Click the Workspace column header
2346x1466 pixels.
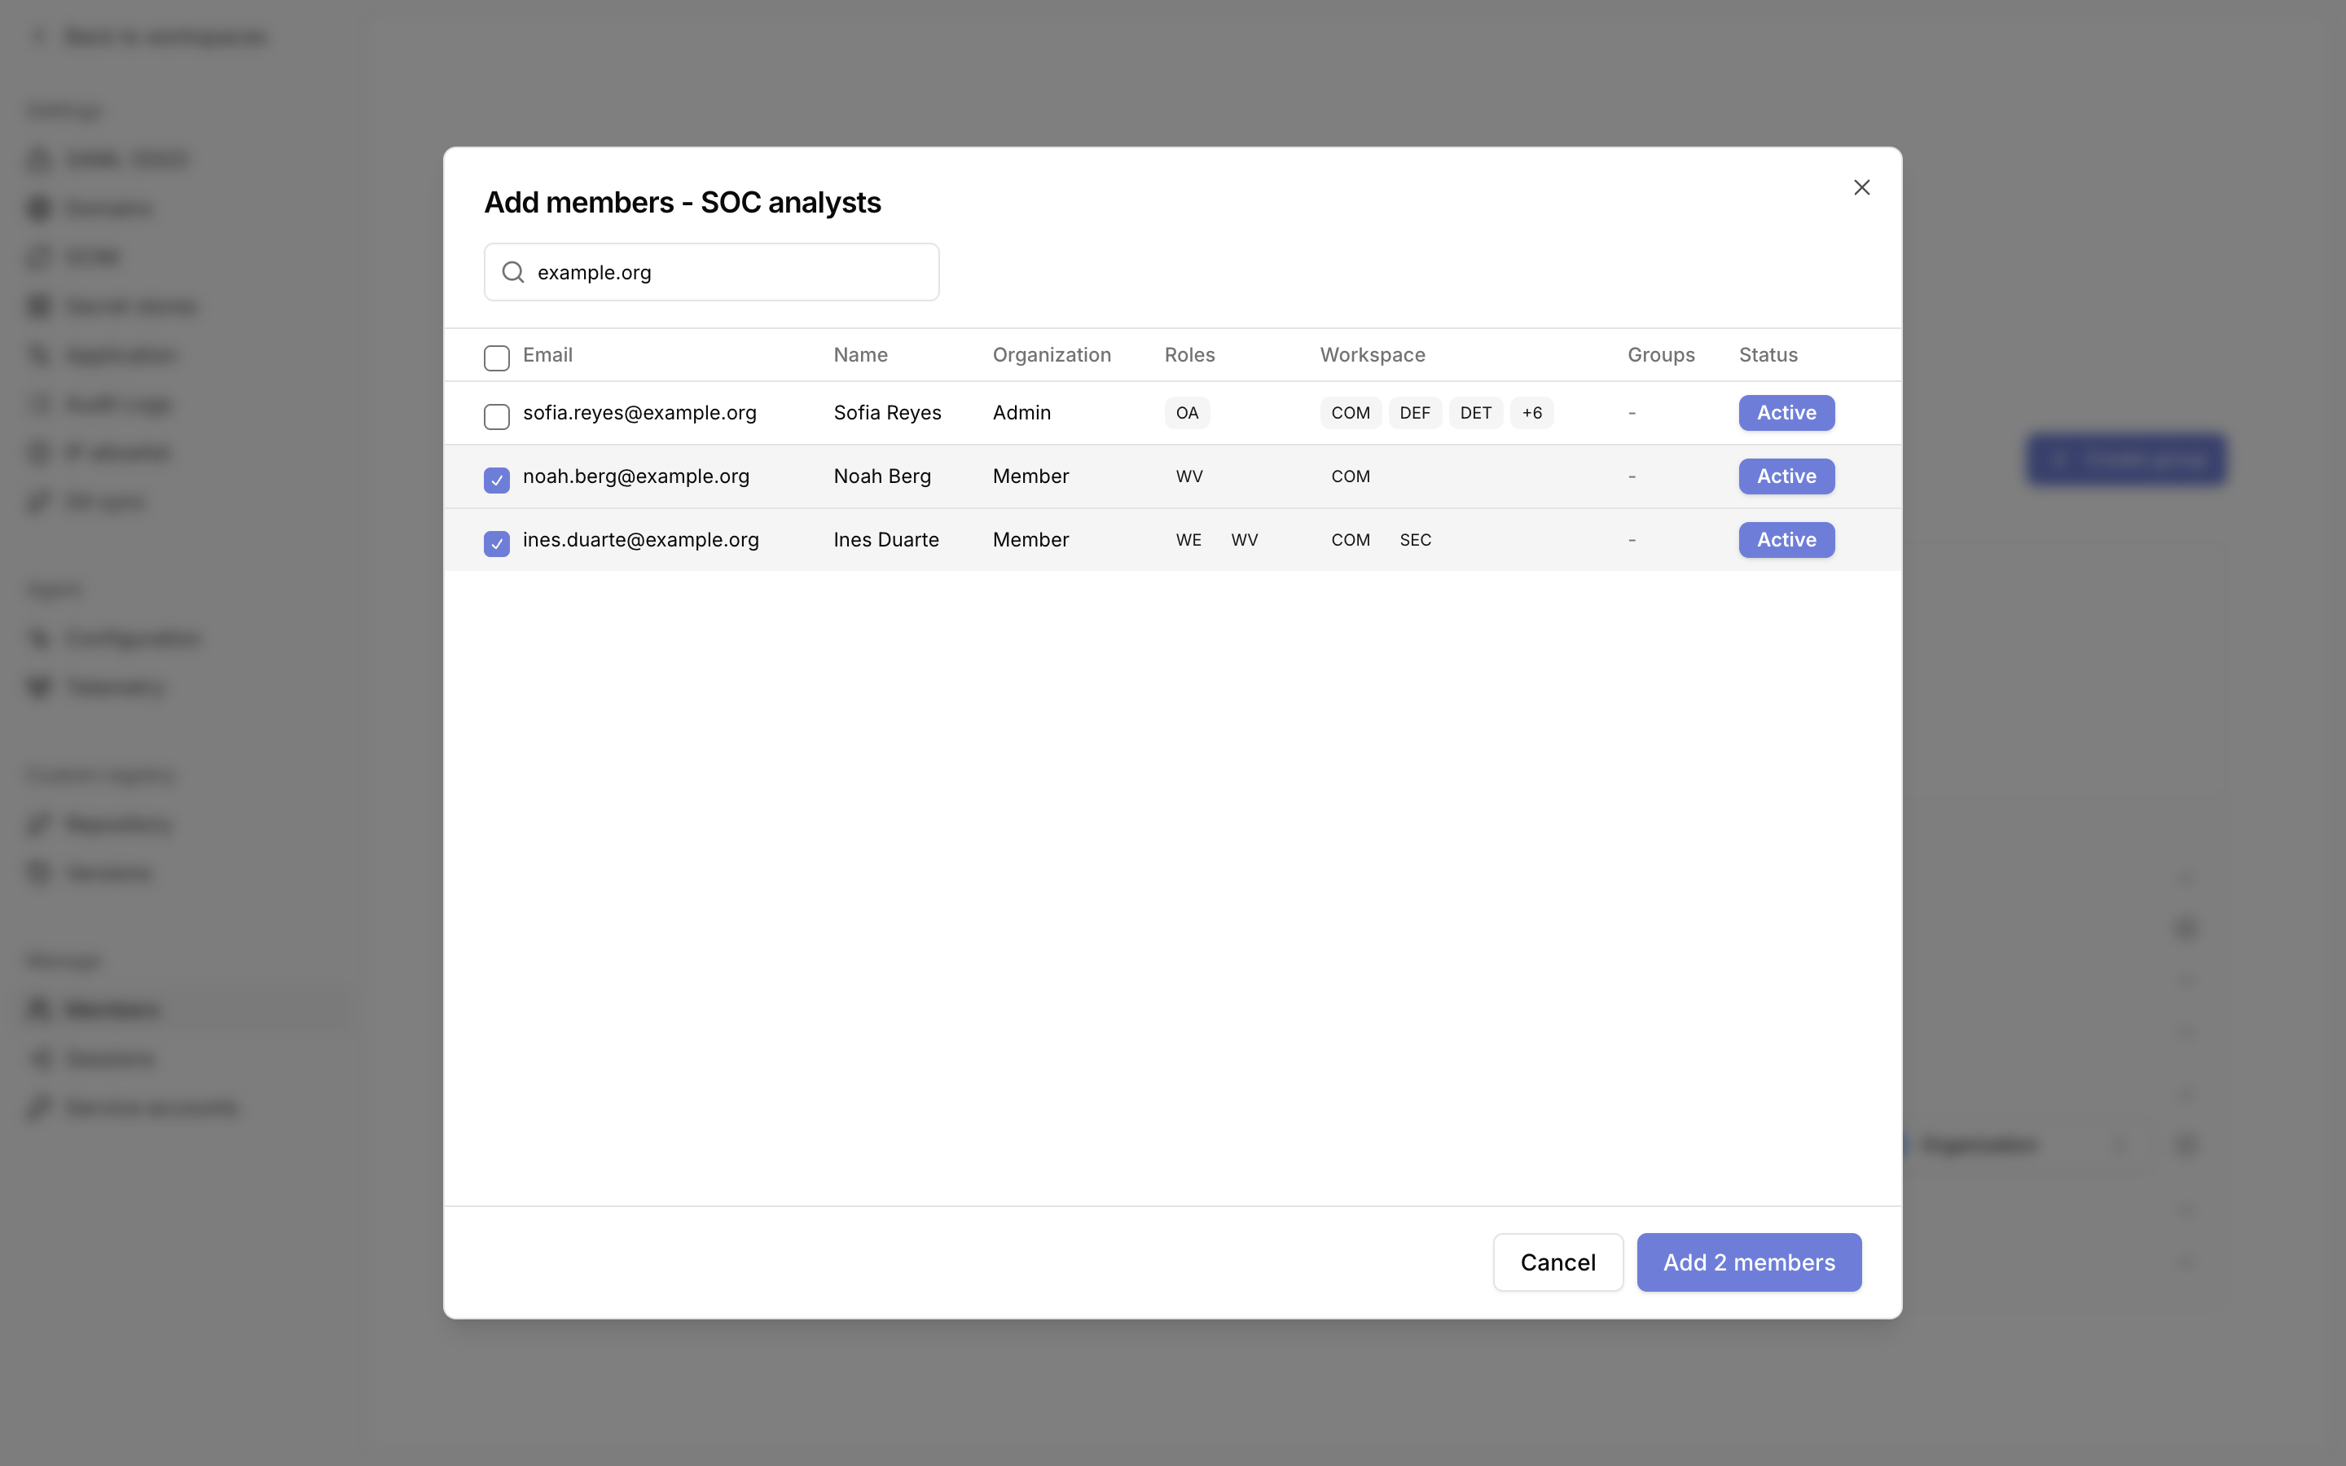[x=1373, y=355]
